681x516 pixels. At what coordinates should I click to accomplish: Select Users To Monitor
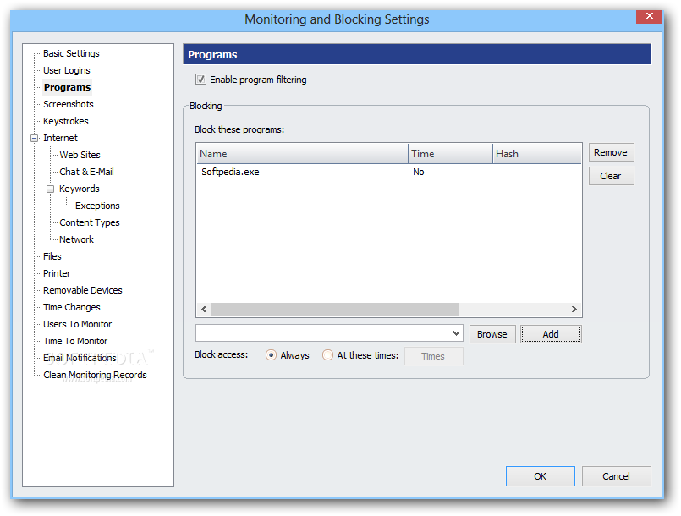(77, 325)
